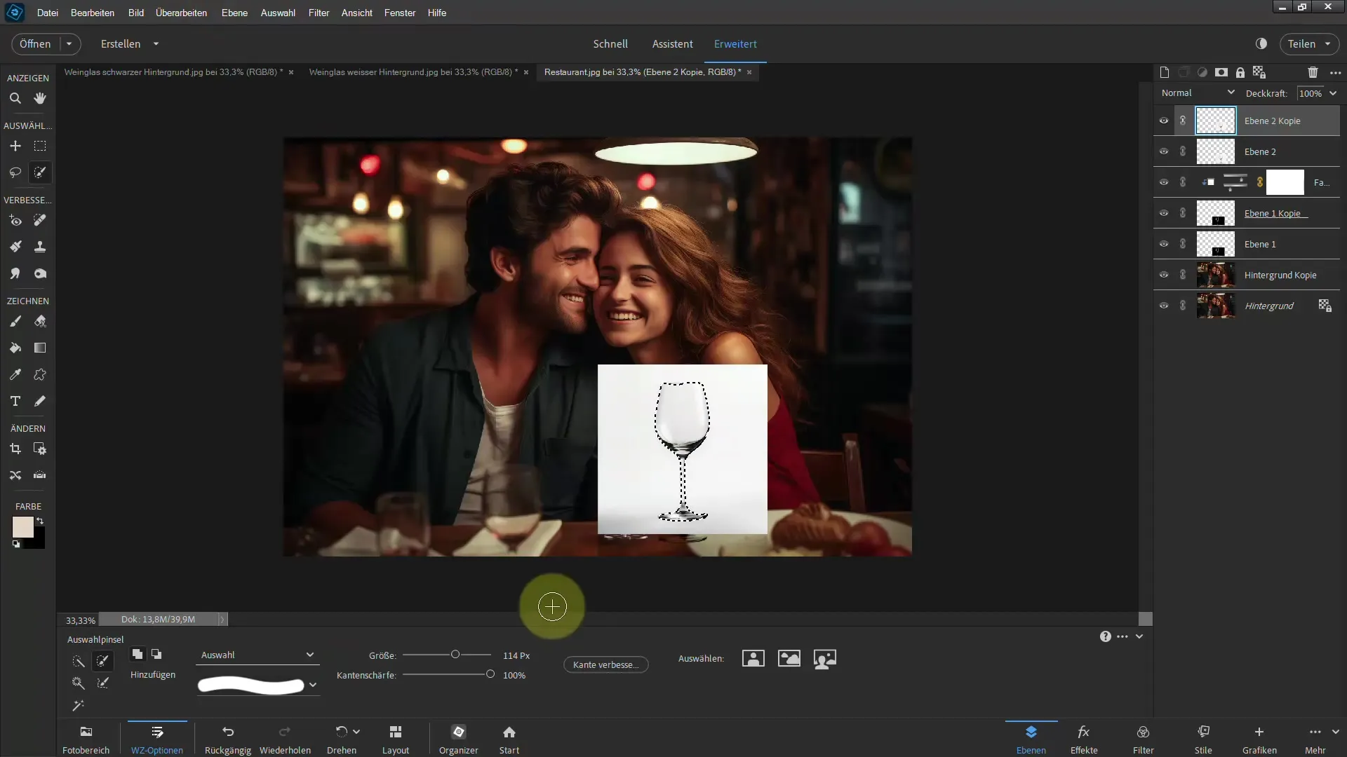This screenshot has height=757, width=1347.
Task: Select the Custom Shape tool
Action: click(x=40, y=374)
